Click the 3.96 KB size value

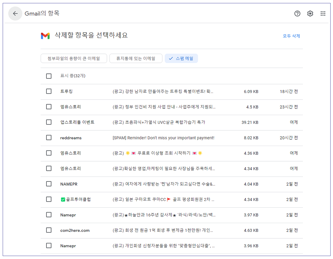[x=251, y=246]
